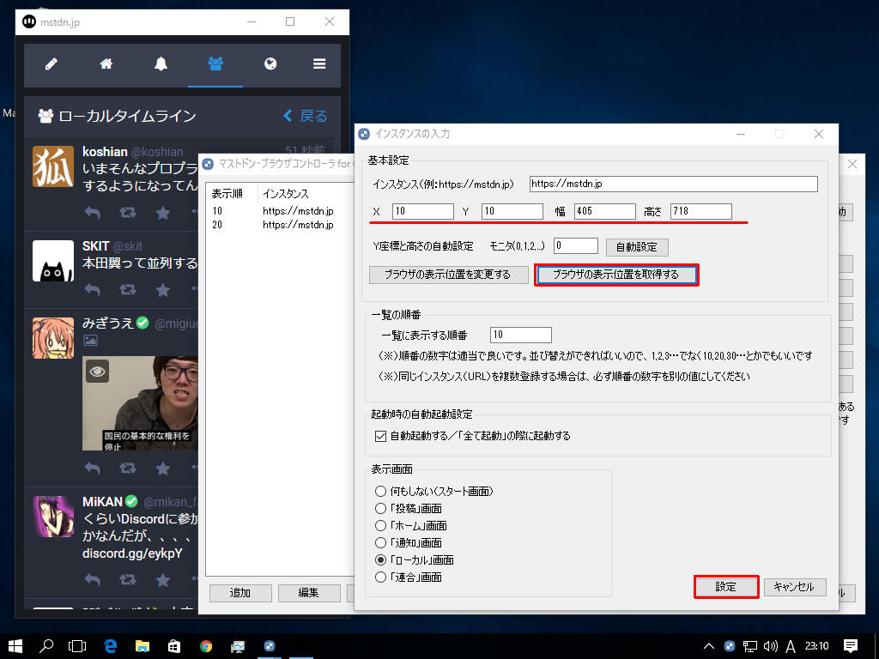Reply to みぎうえ's post
The height and width of the screenshot is (659, 879).
93,468
